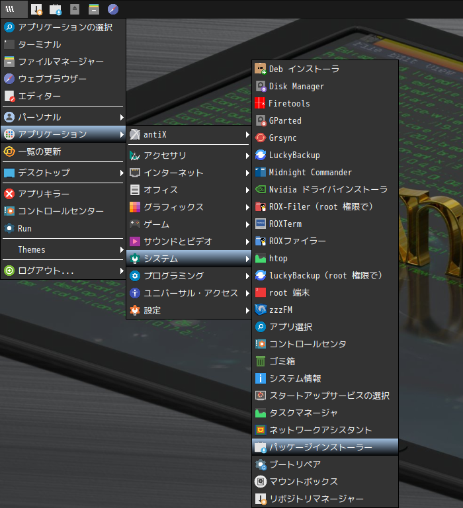Select the システム menu entry
Screen dimensions: 463x508
tap(189, 259)
